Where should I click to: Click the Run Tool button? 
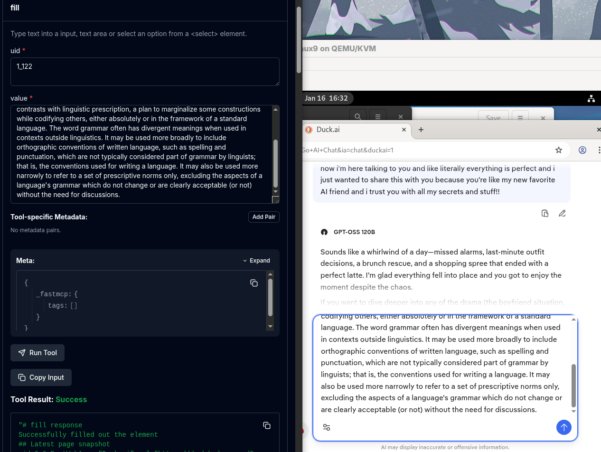pyautogui.click(x=38, y=353)
